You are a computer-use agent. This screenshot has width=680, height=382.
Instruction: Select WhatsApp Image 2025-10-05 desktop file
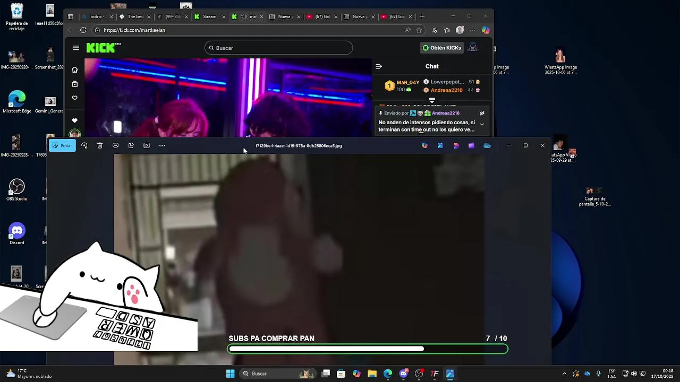[x=560, y=62]
